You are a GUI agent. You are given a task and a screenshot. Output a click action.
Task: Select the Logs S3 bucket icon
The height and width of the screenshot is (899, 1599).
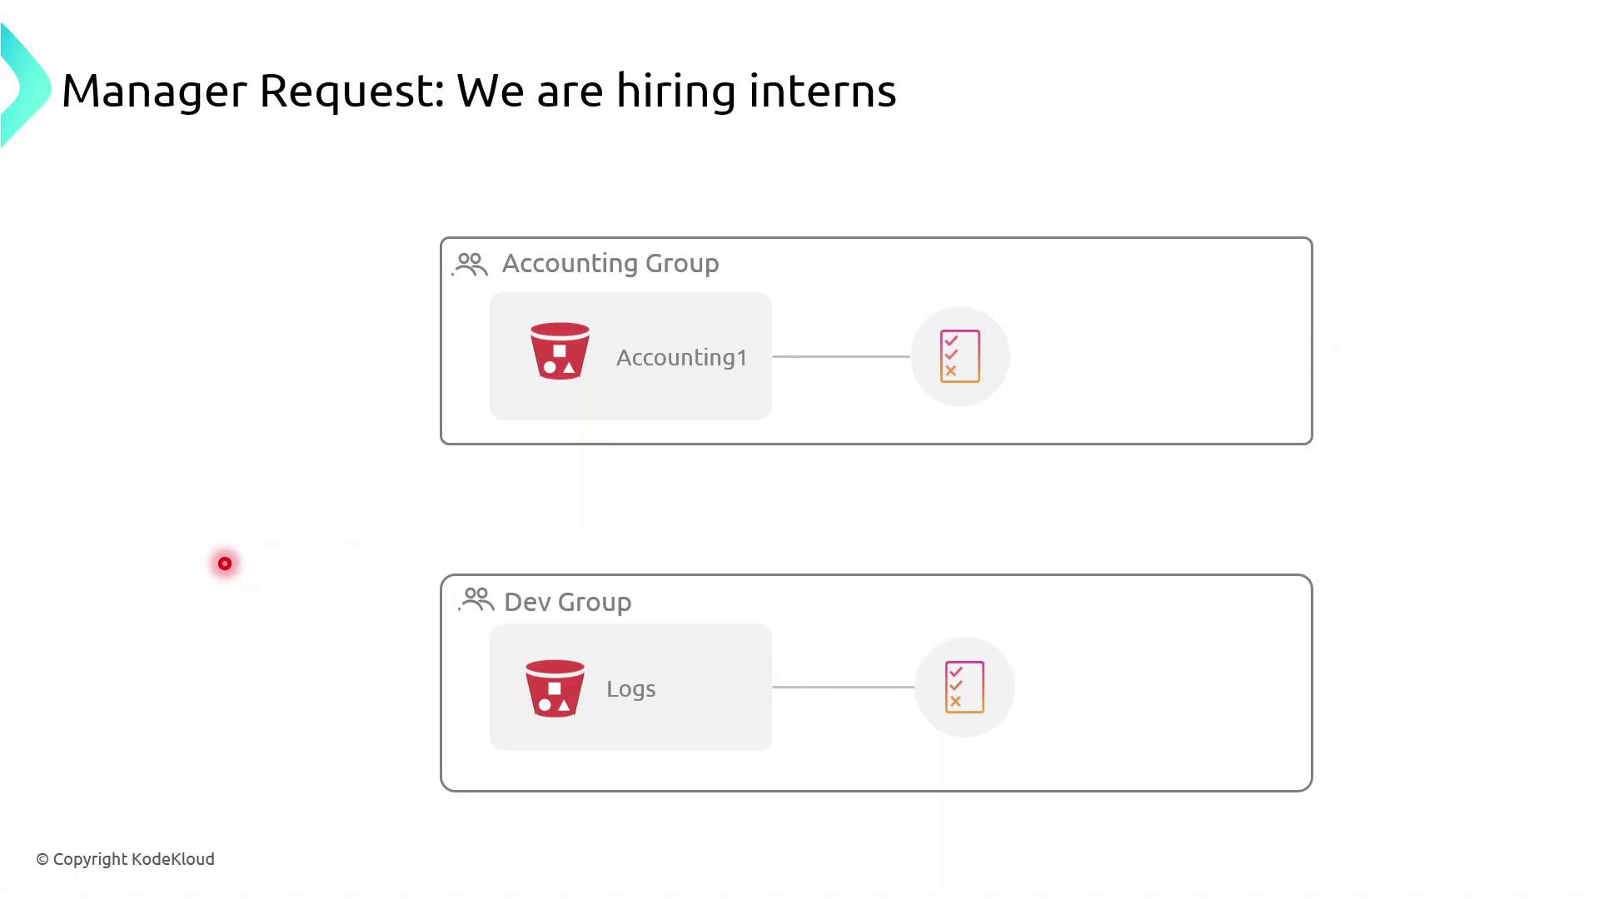click(x=555, y=688)
